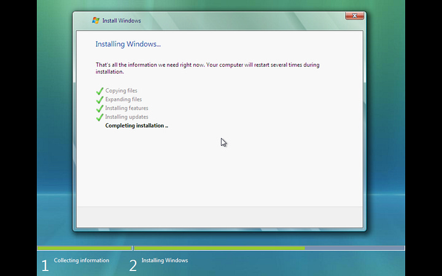Click the 'Collecting information' stage label
Viewport: 442px width, 276px height.
[82, 260]
